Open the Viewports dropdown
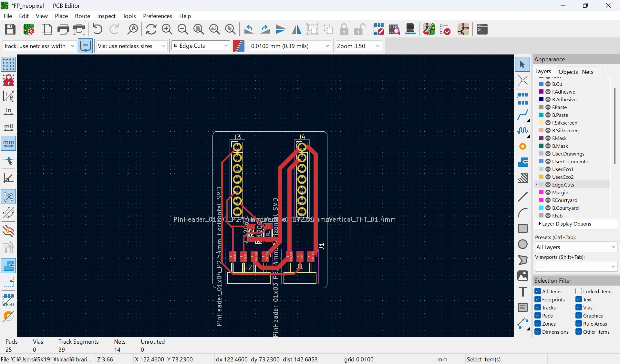 pyautogui.click(x=576, y=267)
